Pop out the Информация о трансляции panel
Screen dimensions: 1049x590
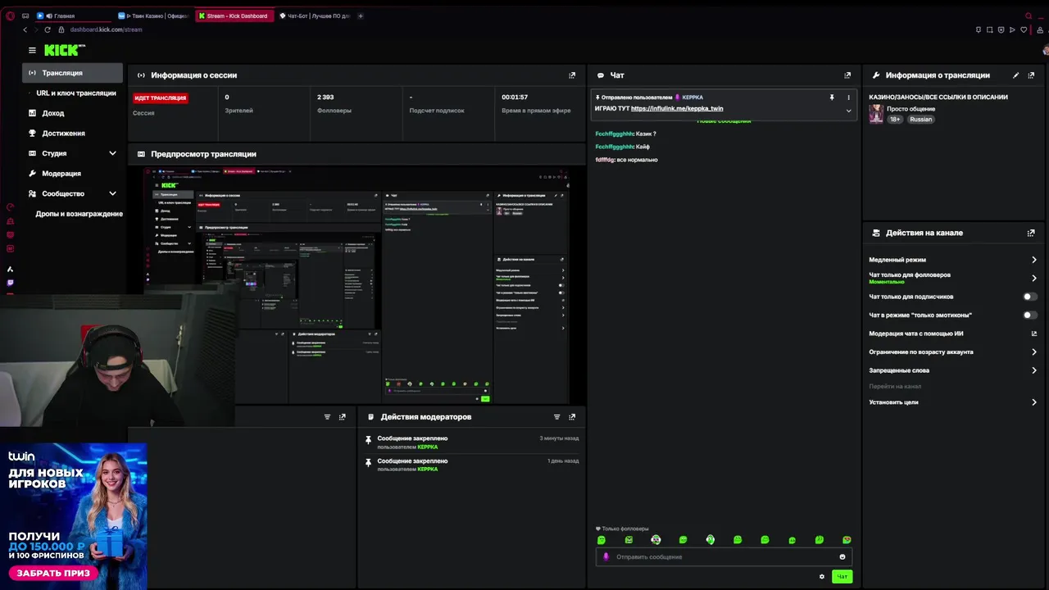[x=1031, y=75]
